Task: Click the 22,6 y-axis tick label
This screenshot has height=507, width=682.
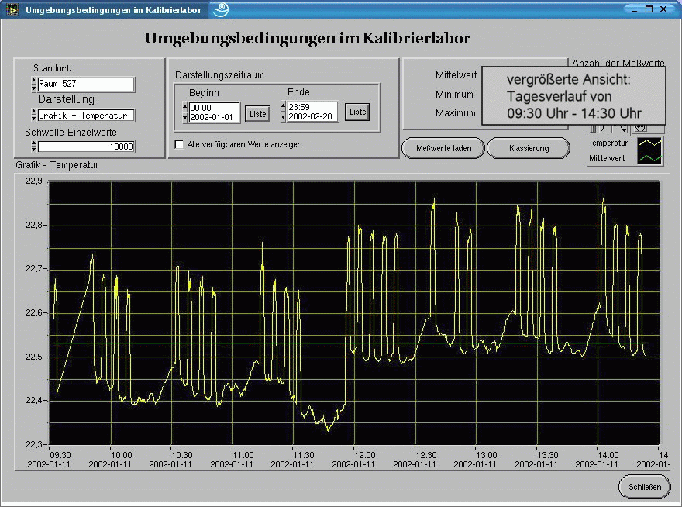Action: coord(34,312)
